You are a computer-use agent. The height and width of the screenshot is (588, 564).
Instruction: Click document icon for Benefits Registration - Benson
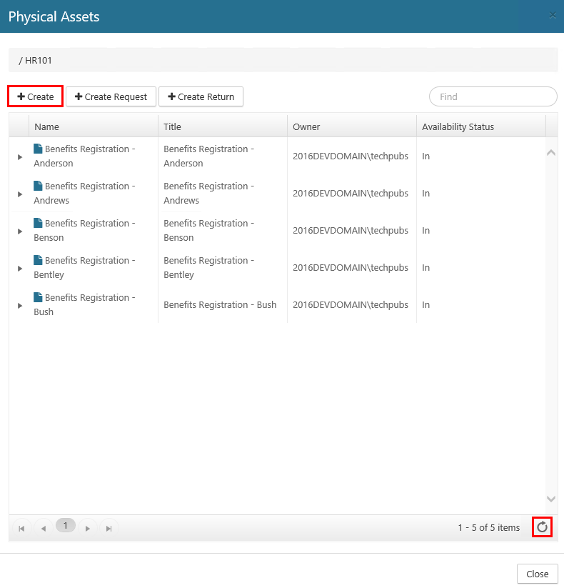(x=39, y=224)
